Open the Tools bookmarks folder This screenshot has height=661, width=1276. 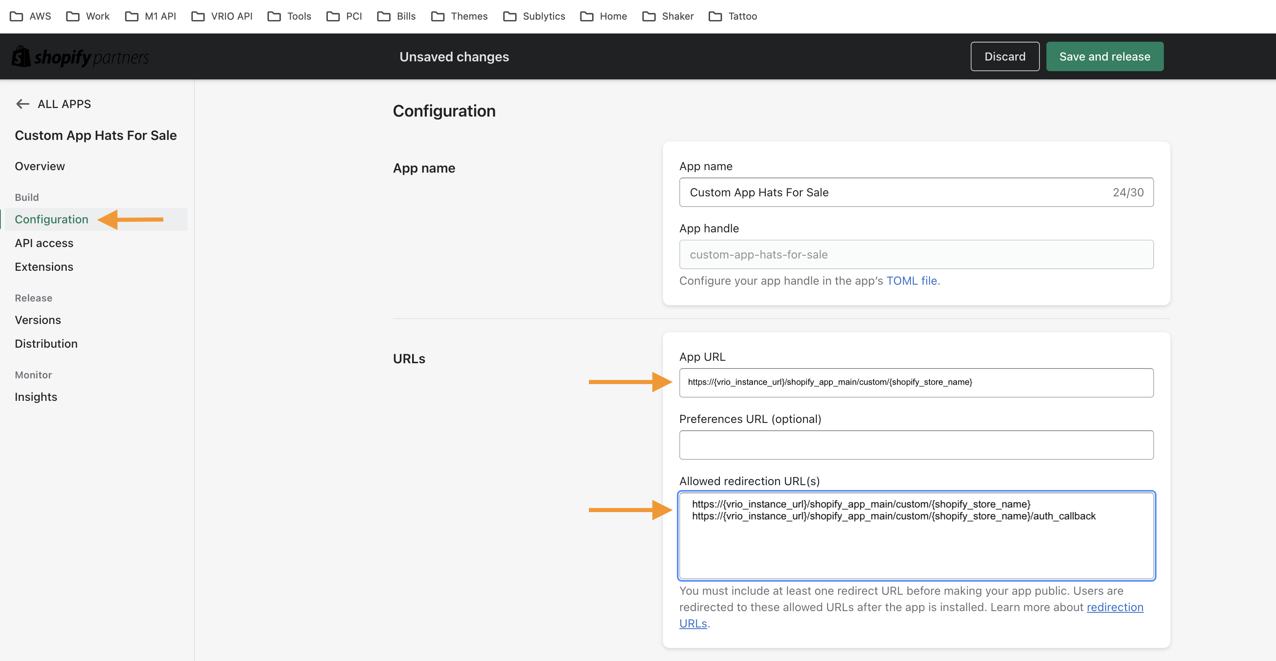coord(289,16)
